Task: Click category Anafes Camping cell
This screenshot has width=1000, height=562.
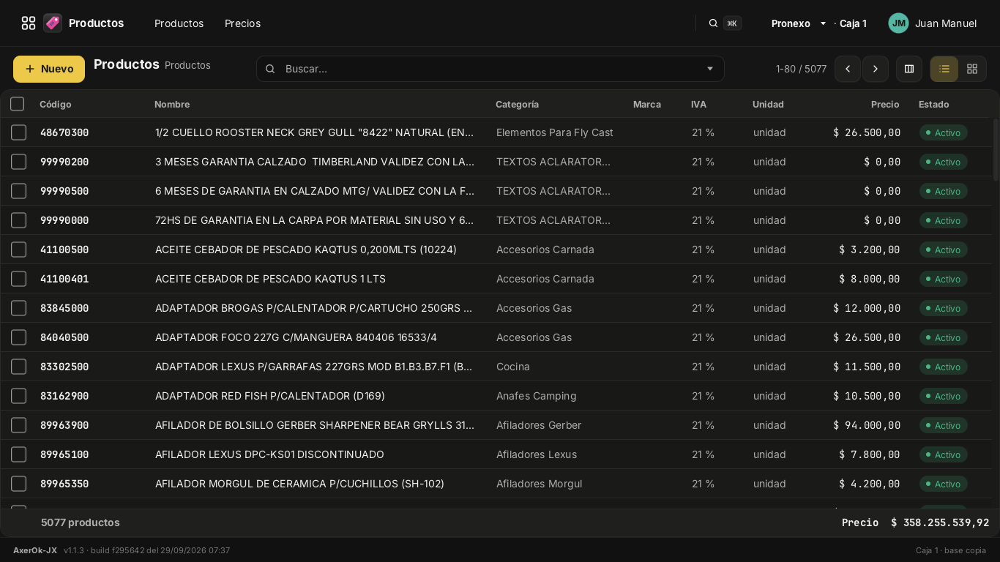Action: click(x=537, y=396)
